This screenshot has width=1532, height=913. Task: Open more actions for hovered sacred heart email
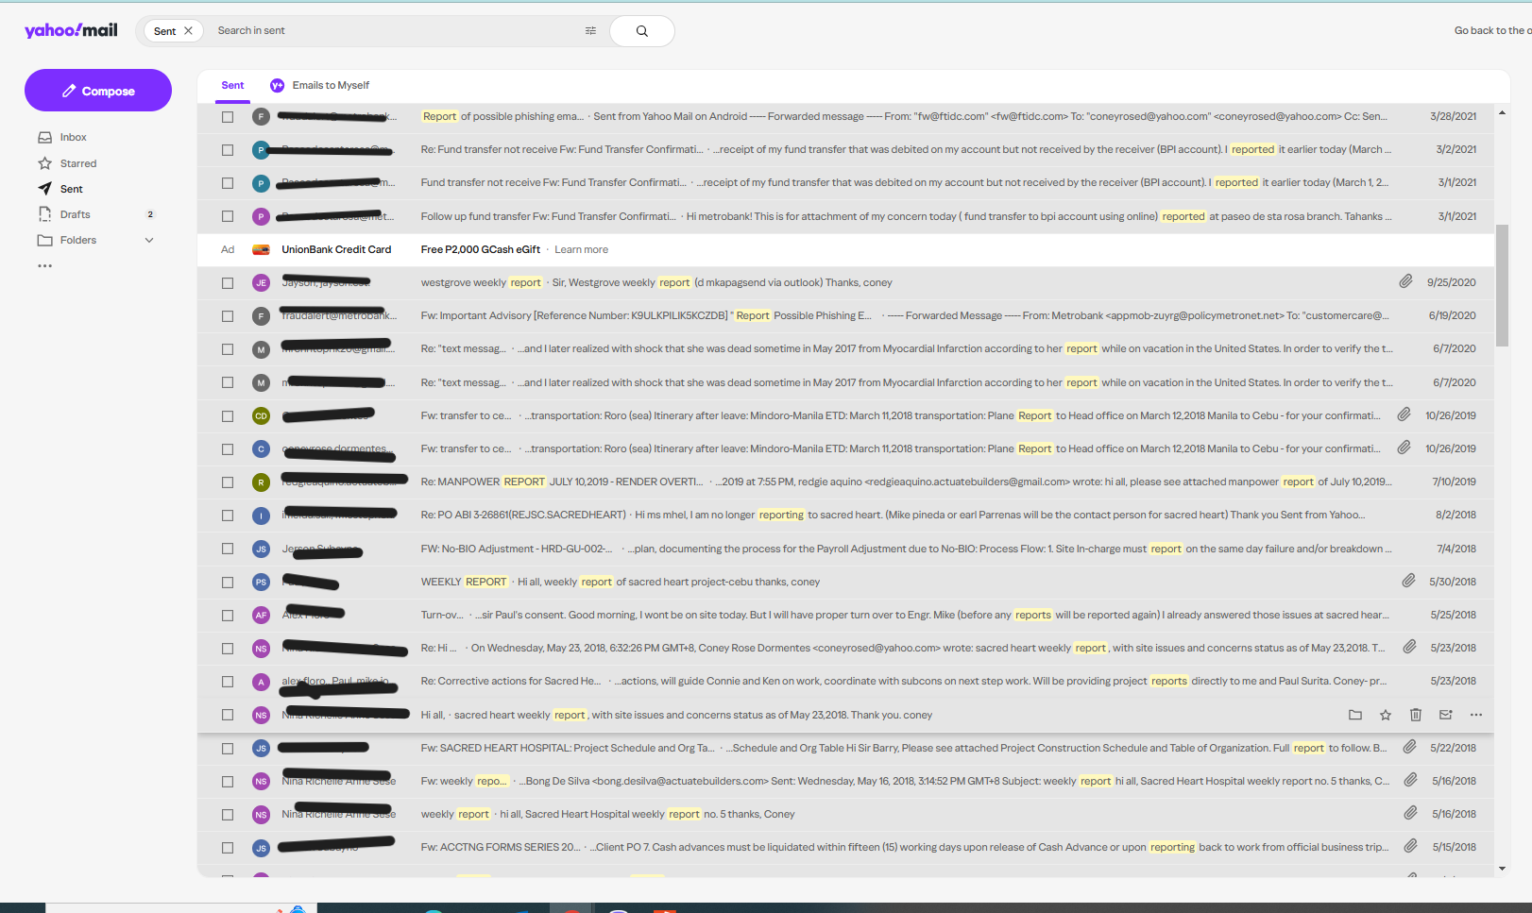(1476, 715)
